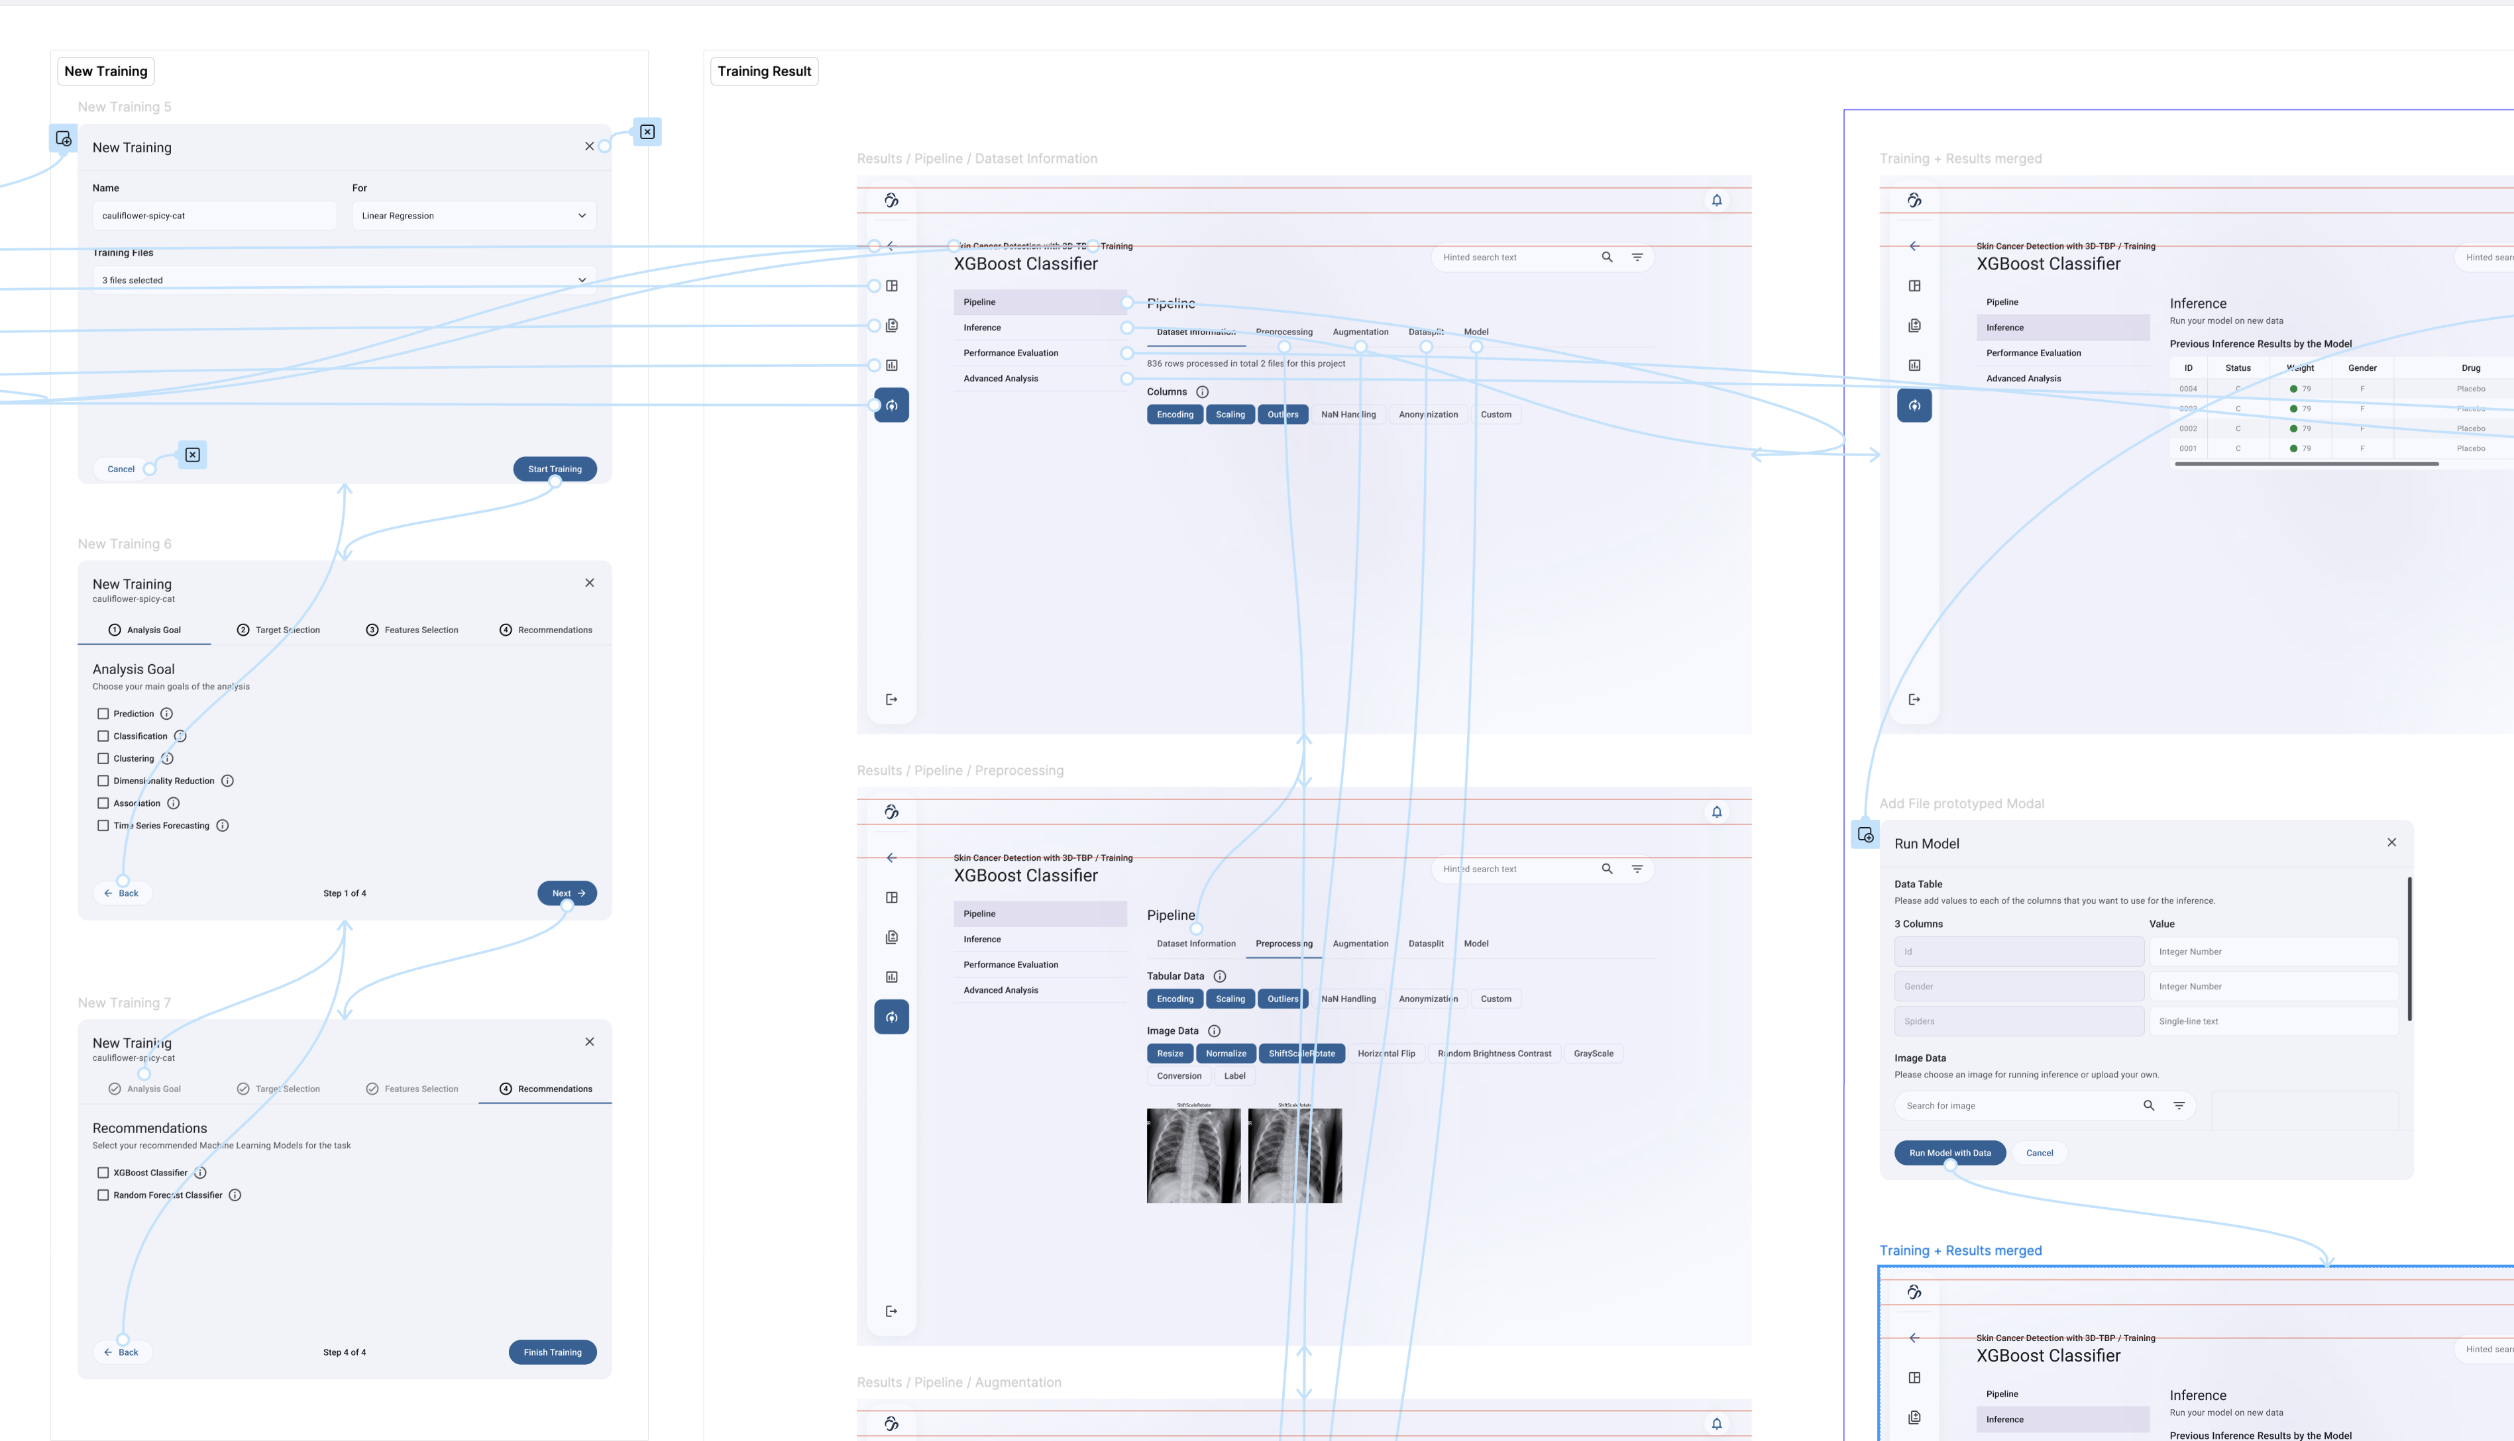Click search magnifier in Dataset Information frame

click(1607, 258)
